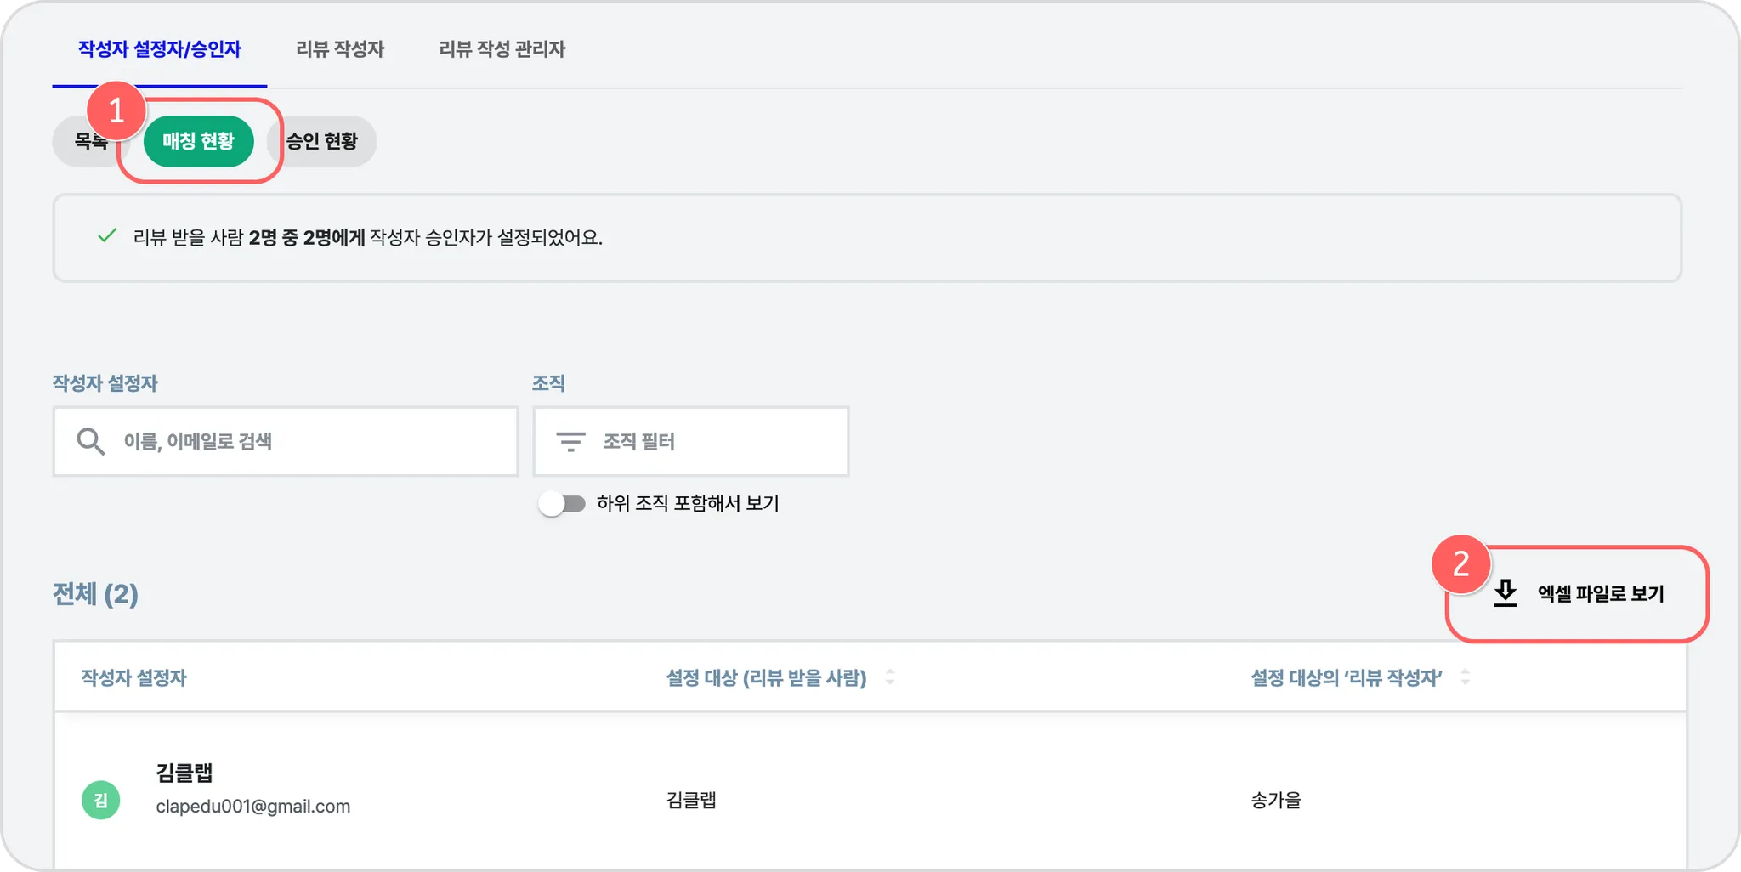1741x872 pixels.
Task: Select the 승인 현황 pill button
Action: [x=322, y=141]
